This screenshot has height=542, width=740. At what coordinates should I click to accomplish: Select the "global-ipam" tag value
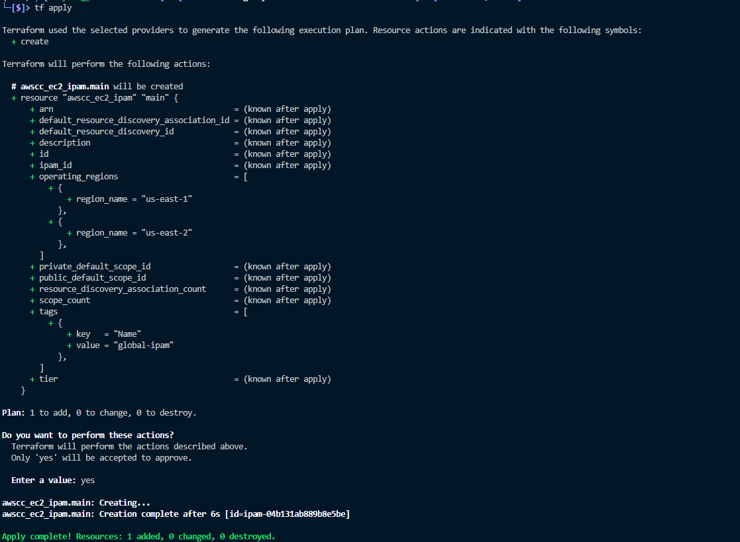[x=144, y=345]
